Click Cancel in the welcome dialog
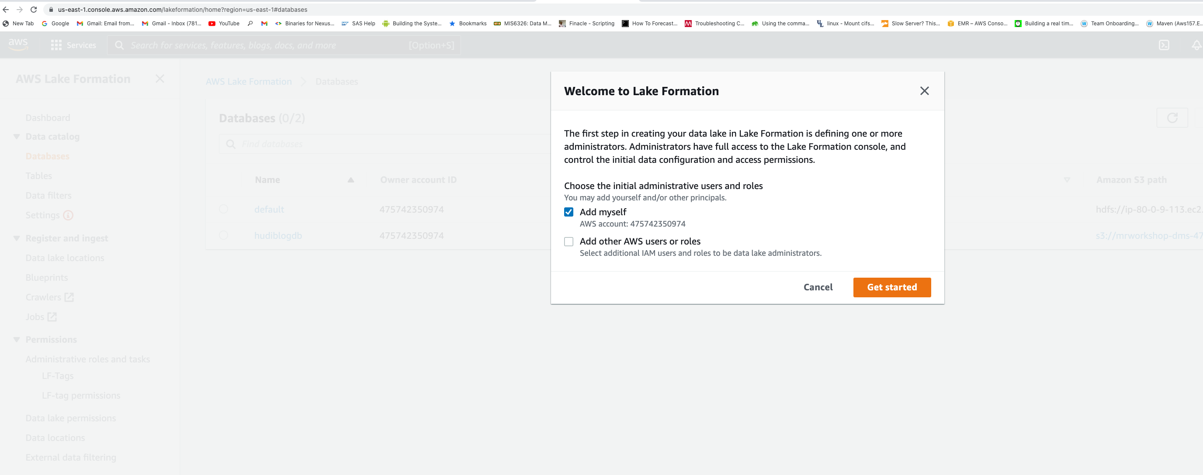Image resolution: width=1203 pixels, height=475 pixels. click(818, 287)
